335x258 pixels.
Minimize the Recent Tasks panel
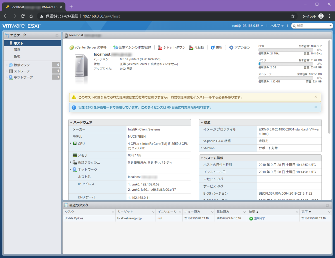(x=327, y=205)
